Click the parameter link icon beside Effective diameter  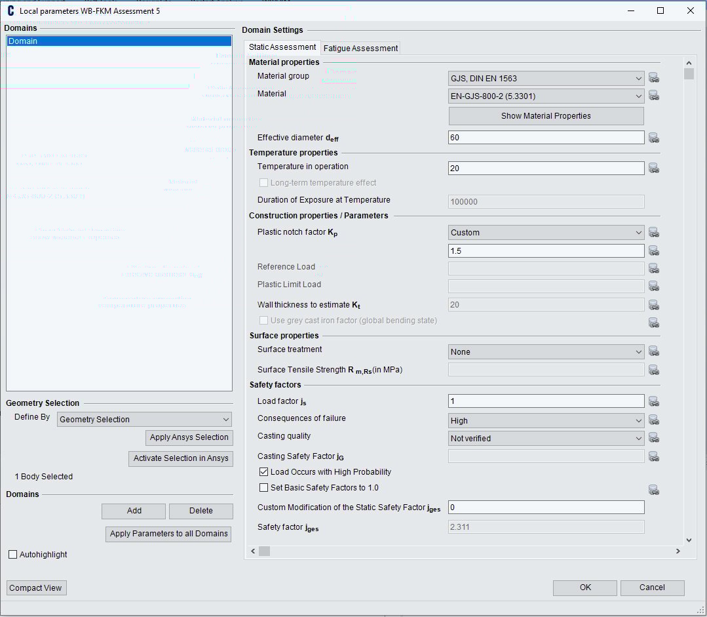(x=653, y=138)
